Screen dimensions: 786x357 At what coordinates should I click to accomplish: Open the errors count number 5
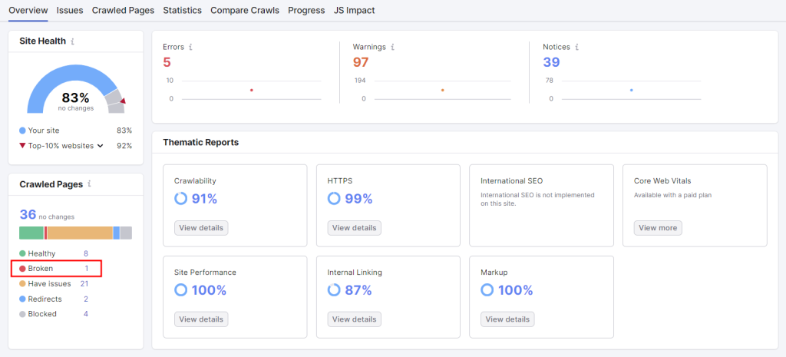[x=167, y=62]
